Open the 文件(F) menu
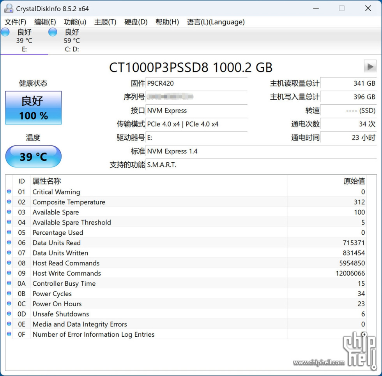The width and height of the screenshot is (382, 376). pos(15,22)
